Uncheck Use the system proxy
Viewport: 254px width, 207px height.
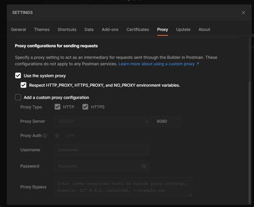18,76
